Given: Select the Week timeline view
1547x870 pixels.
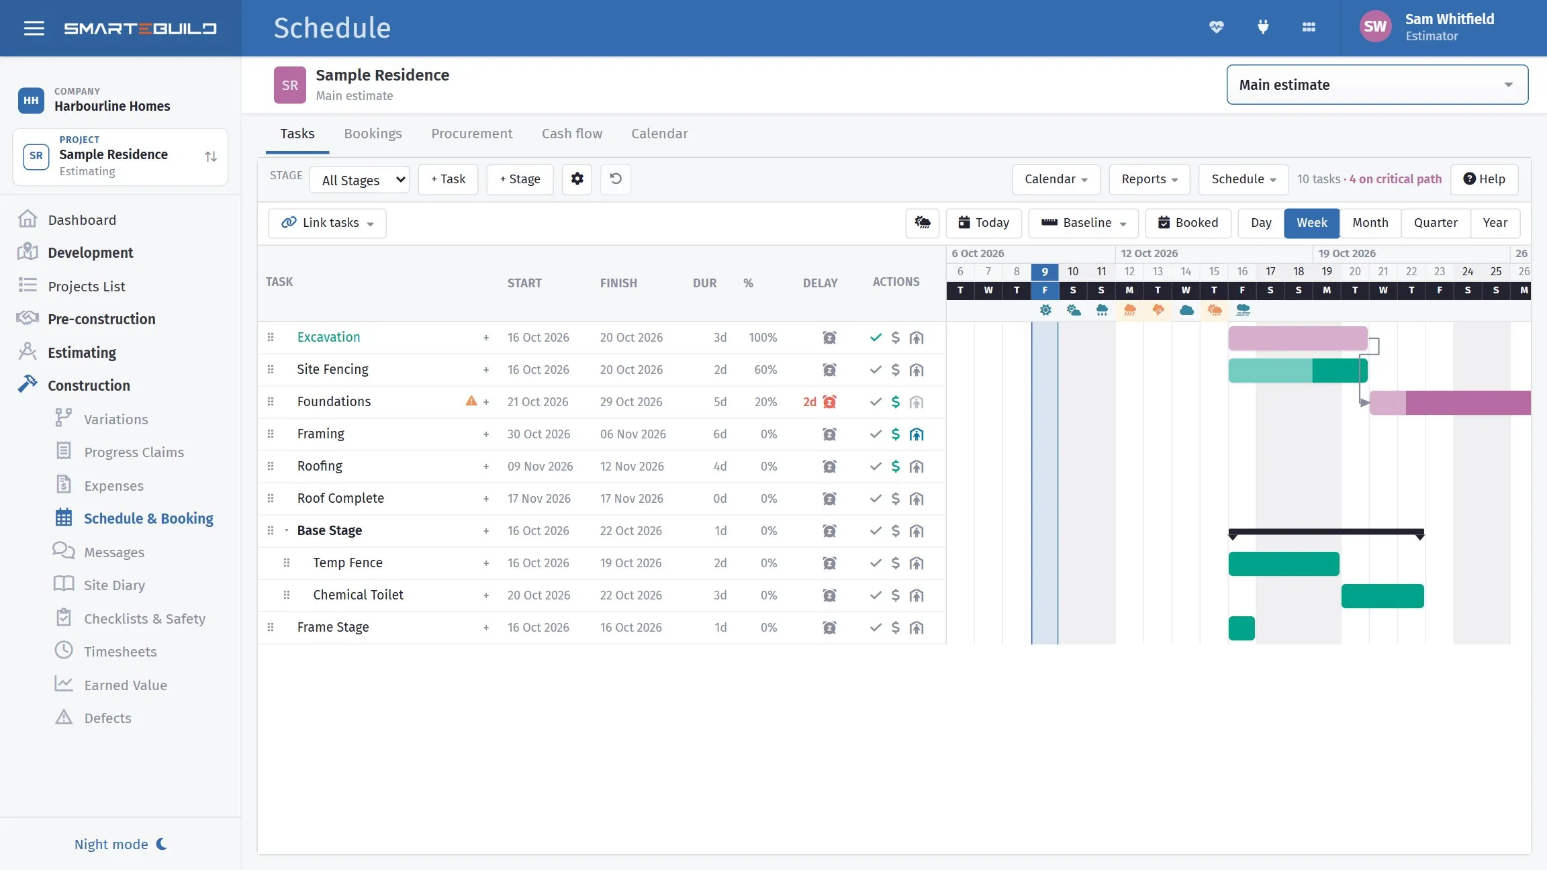Looking at the screenshot, I should (x=1312, y=223).
